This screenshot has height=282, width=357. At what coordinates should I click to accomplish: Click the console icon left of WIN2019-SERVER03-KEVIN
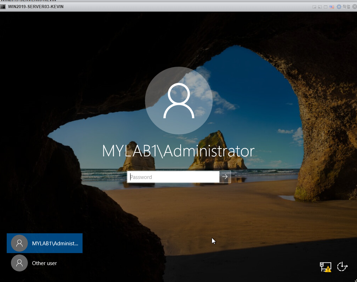(x=3, y=7)
